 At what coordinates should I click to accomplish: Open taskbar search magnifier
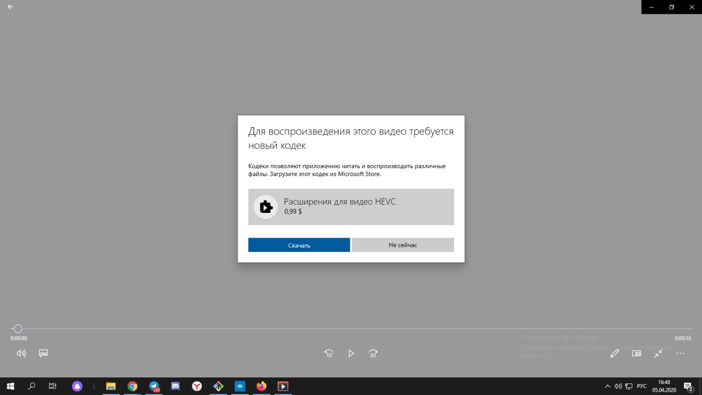click(x=32, y=386)
